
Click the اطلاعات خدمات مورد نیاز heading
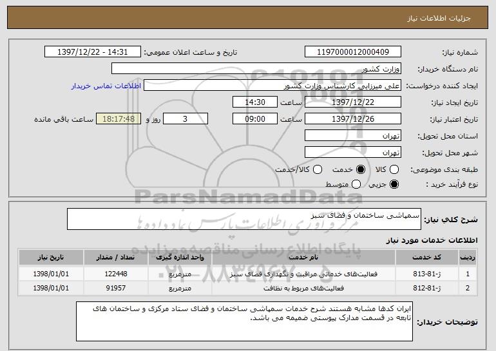click(x=432, y=240)
